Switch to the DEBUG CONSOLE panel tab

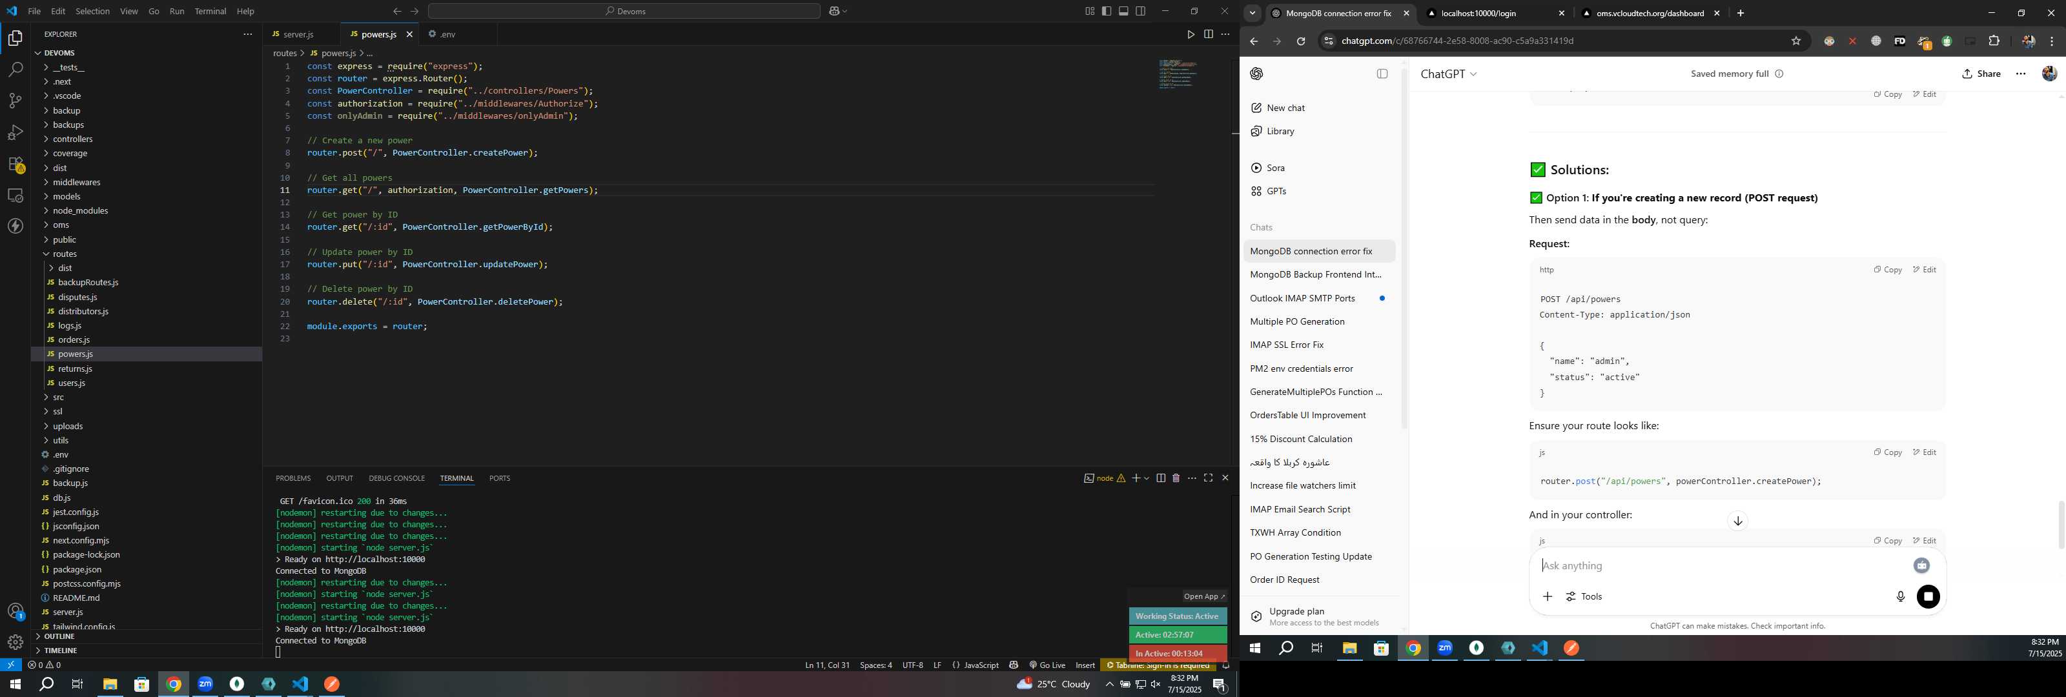[x=396, y=478]
